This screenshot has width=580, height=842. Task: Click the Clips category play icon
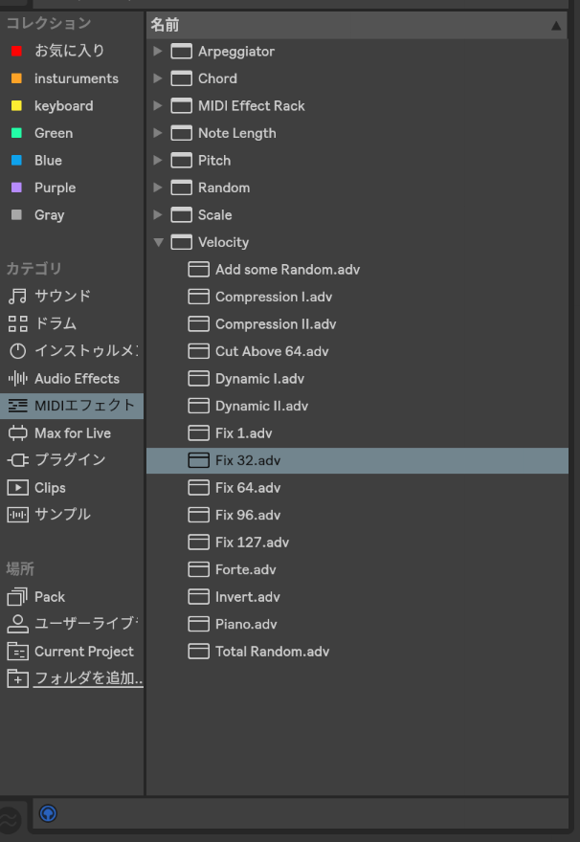(x=17, y=488)
